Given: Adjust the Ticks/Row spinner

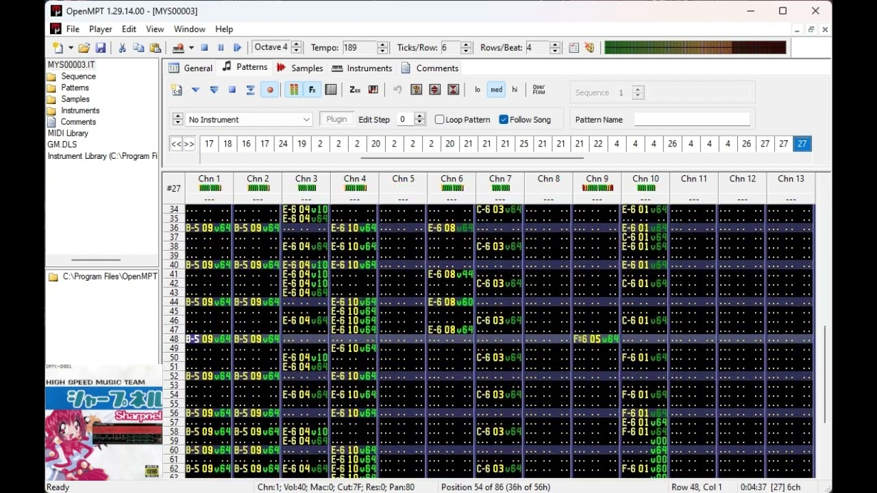Looking at the screenshot, I should click(x=466, y=48).
